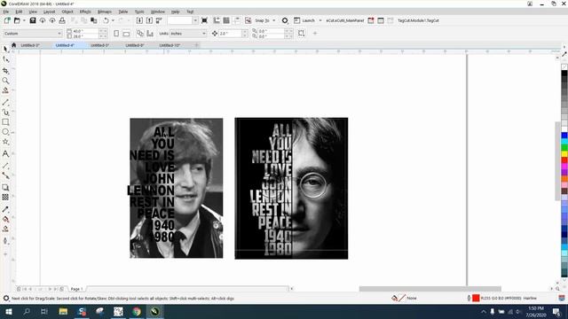Viewport: 568px width, 319px height.
Task: Add a new document tab plus
Action: (196, 45)
